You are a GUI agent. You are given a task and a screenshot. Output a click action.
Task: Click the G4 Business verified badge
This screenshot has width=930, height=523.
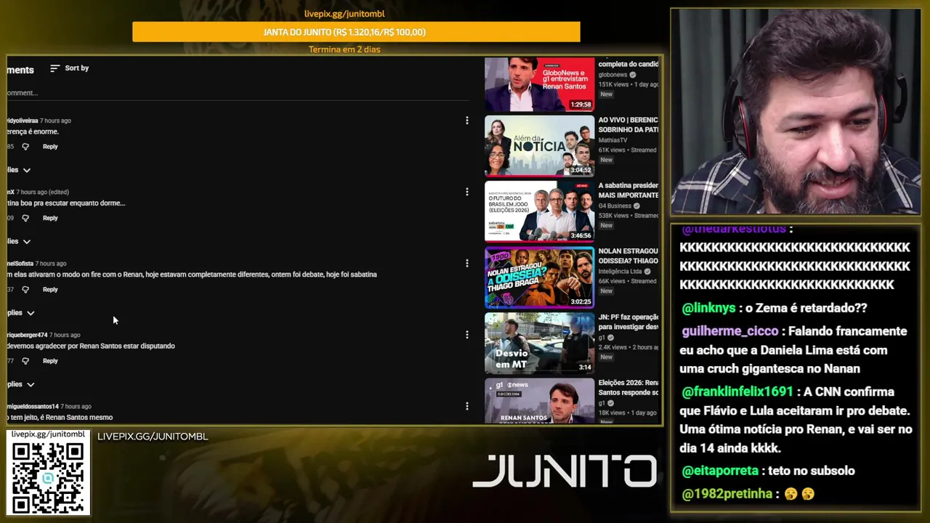pos(636,206)
